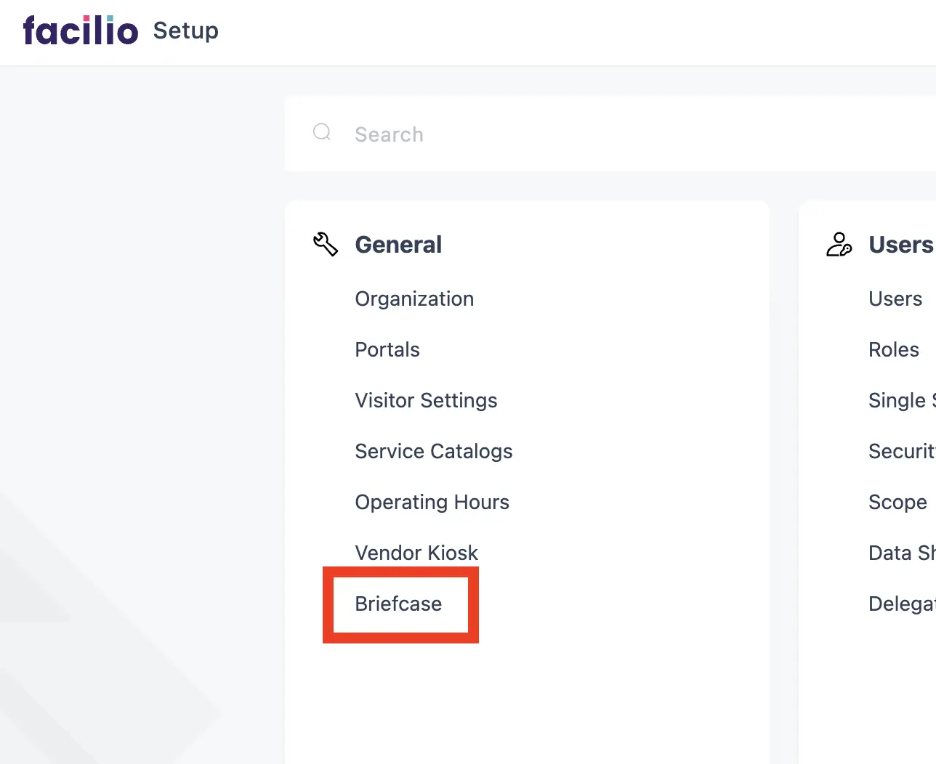Navigate to Vendor Kiosk
This screenshot has height=764, width=936.
click(416, 553)
